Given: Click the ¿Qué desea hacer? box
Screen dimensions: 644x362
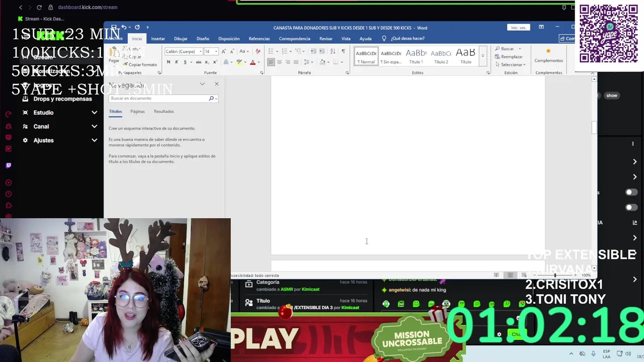Looking at the screenshot, I should coord(408,39).
